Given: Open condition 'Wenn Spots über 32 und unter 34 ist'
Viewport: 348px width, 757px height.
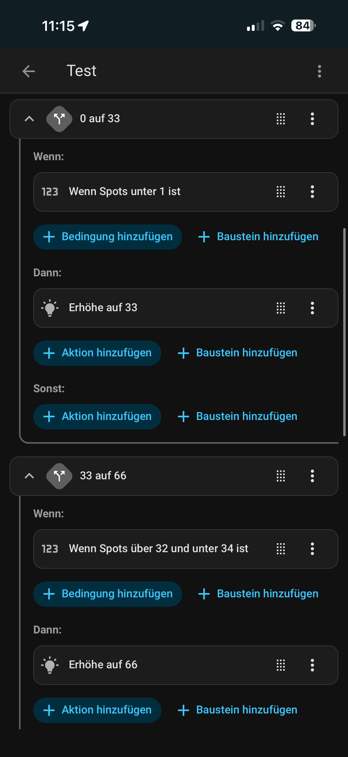Looking at the screenshot, I should (x=158, y=549).
